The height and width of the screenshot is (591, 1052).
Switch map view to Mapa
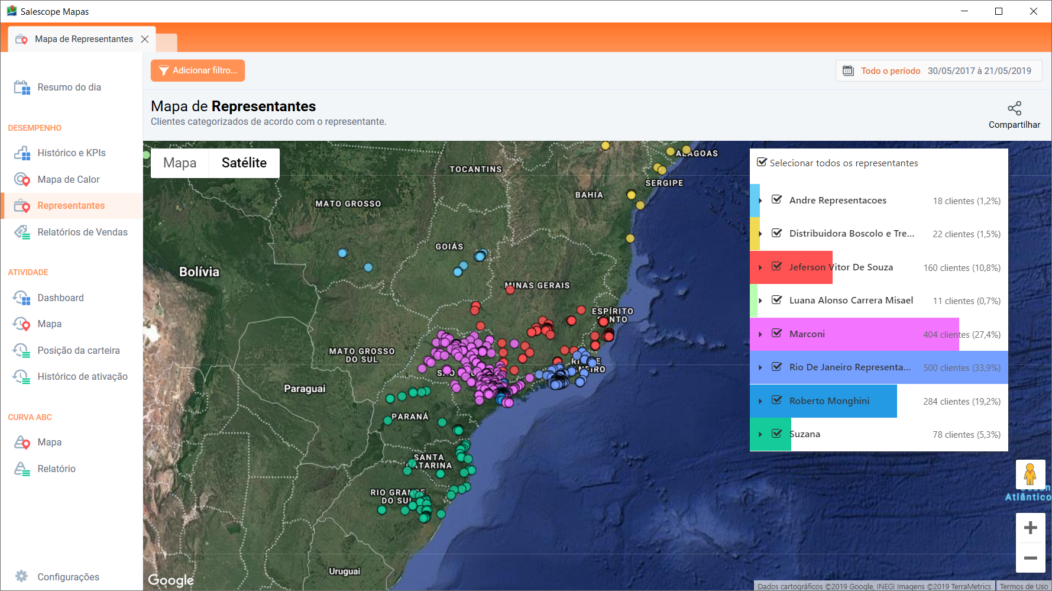[x=180, y=163]
